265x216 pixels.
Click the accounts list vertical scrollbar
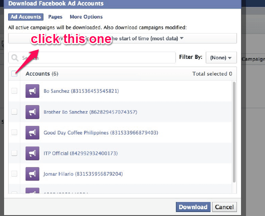click(x=234, y=132)
